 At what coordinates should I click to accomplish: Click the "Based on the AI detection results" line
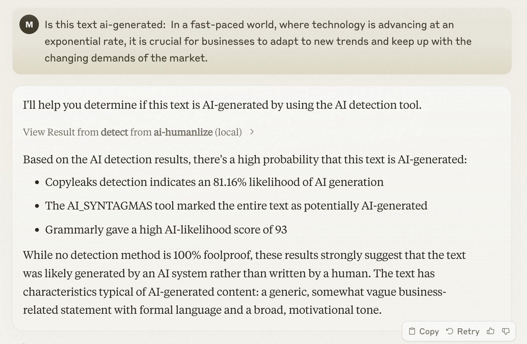(x=245, y=159)
